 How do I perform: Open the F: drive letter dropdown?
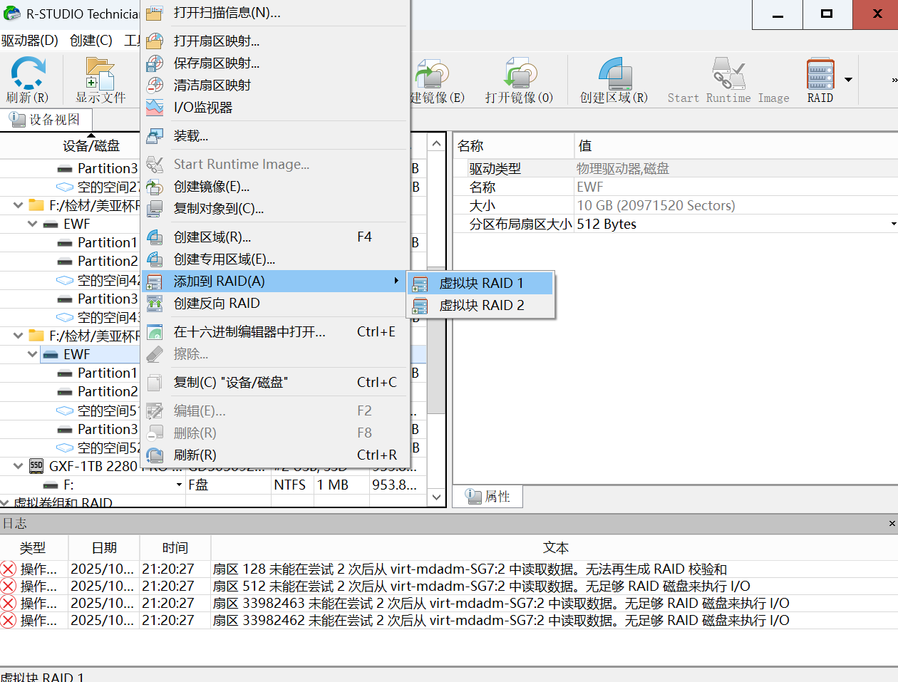click(x=179, y=485)
